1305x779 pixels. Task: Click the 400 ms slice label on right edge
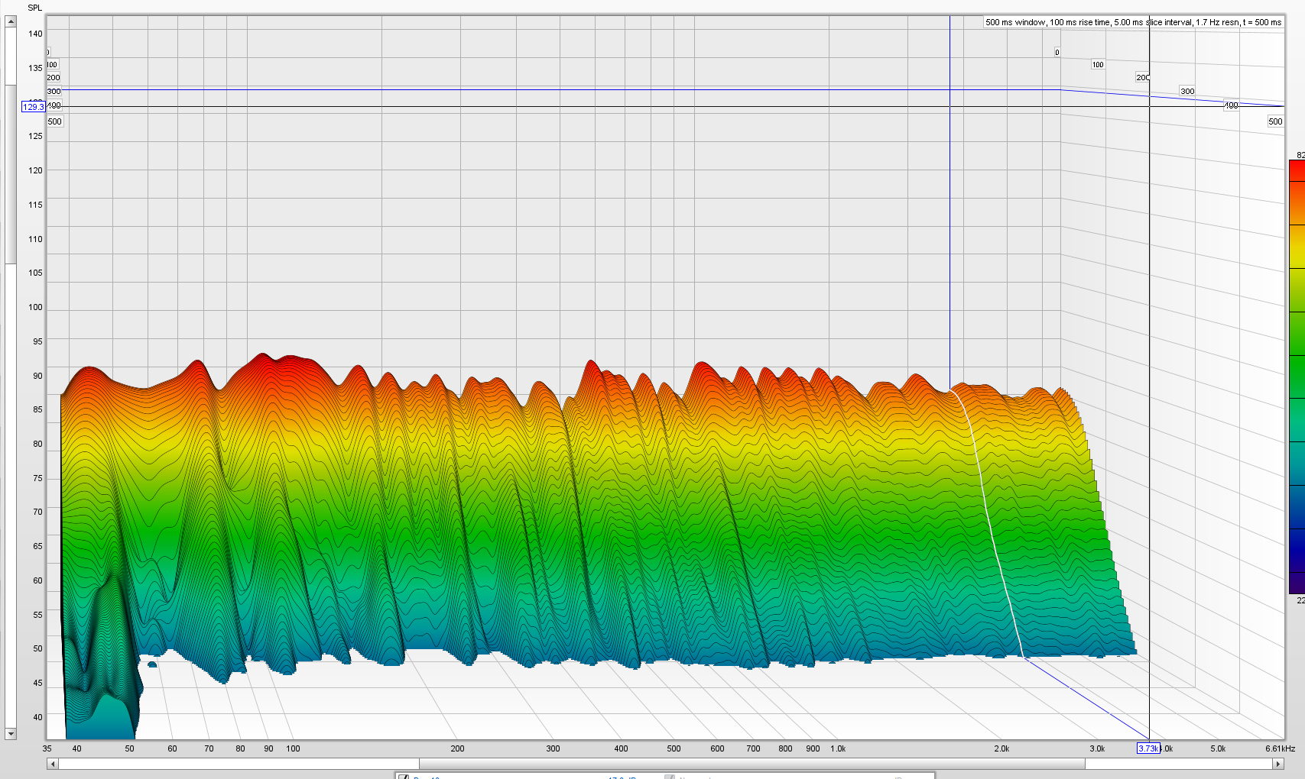click(1232, 105)
